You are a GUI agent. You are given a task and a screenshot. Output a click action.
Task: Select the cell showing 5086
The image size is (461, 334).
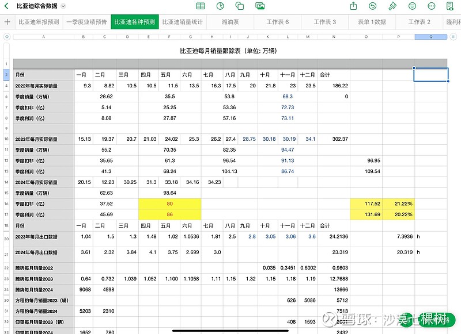pos(308,301)
